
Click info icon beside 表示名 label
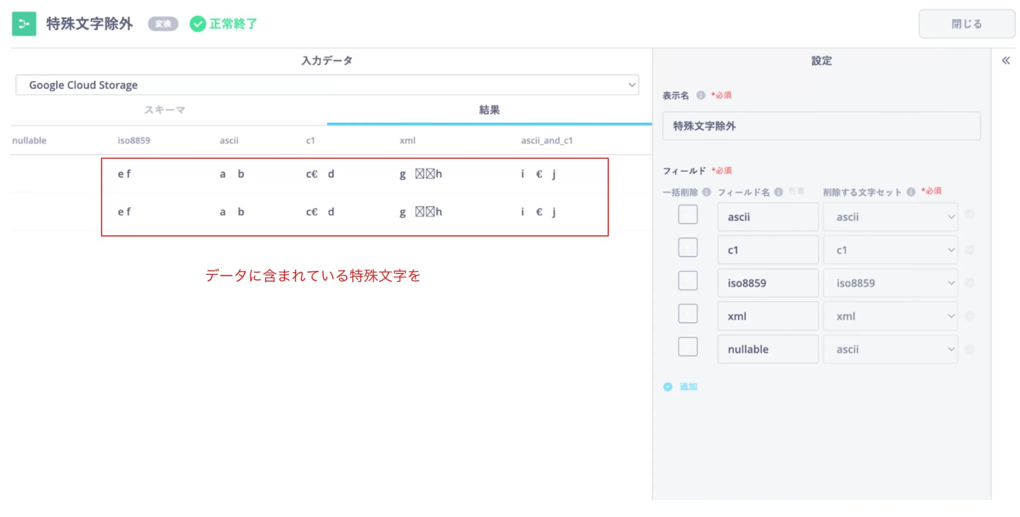700,95
